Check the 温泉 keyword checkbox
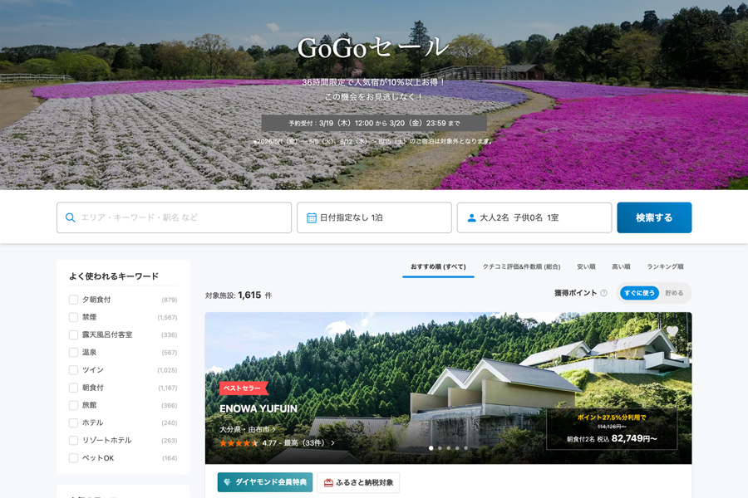The width and height of the screenshot is (748, 498). [x=72, y=352]
